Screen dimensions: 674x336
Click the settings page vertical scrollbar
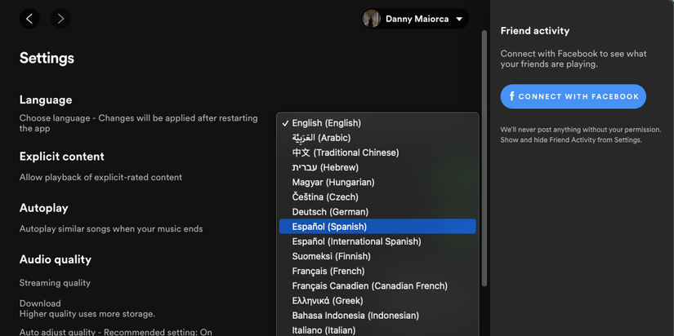(x=484, y=158)
